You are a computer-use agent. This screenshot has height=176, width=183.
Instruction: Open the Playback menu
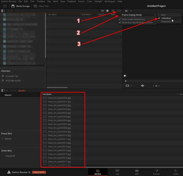[x=72, y=2]
